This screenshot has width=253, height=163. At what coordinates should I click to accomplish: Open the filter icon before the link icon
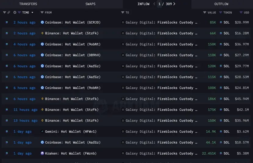[x=4, y=13]
